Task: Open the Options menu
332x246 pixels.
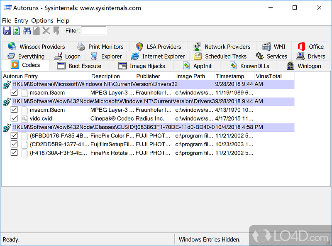Action: [x=42, y=20]
